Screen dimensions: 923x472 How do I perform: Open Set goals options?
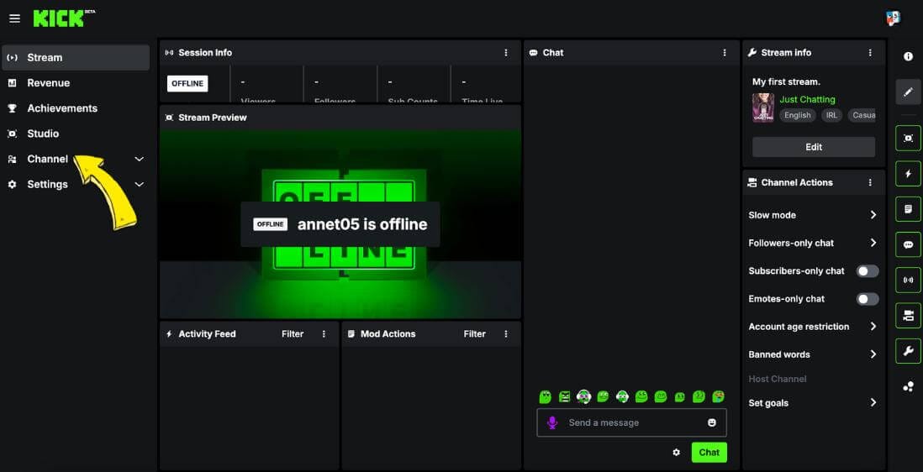coord(813,402)
